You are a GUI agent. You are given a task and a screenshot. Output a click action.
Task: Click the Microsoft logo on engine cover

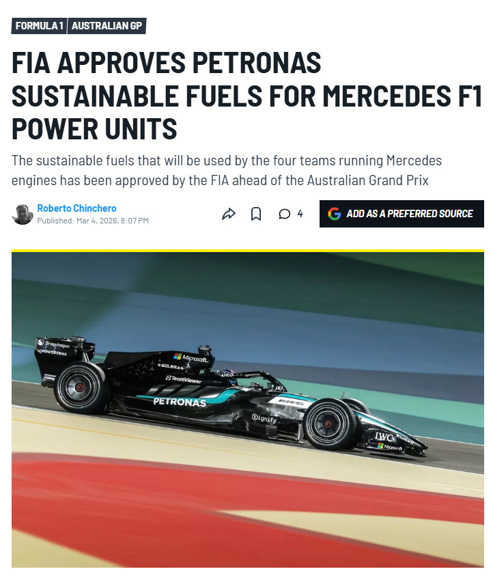coord(191,357)
